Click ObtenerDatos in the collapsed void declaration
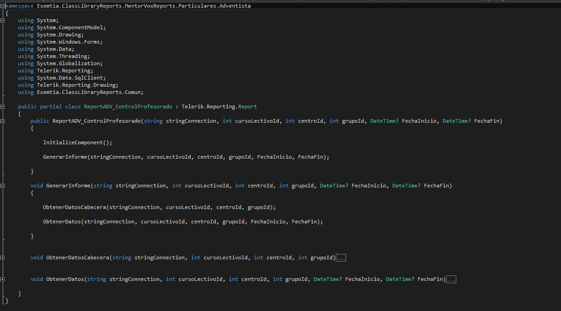This screenshot has height=311, width=561. click(65, 279)
